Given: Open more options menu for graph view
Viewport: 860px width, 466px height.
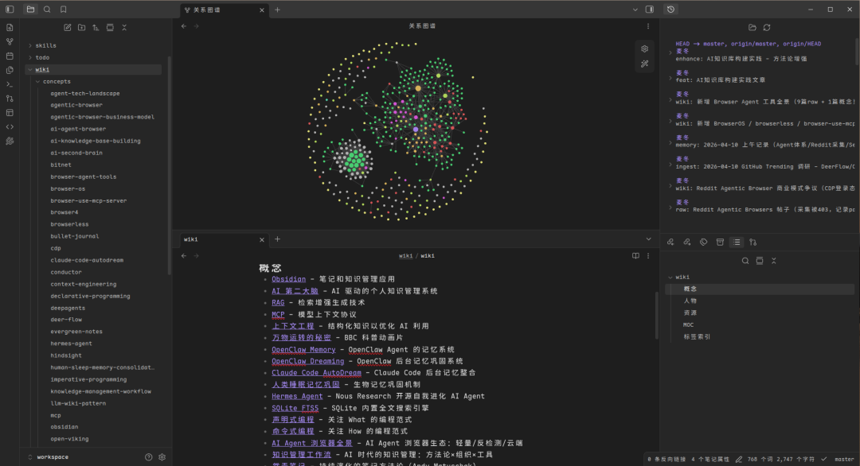Looking at the screenshot, I should (x=647, y=26).
